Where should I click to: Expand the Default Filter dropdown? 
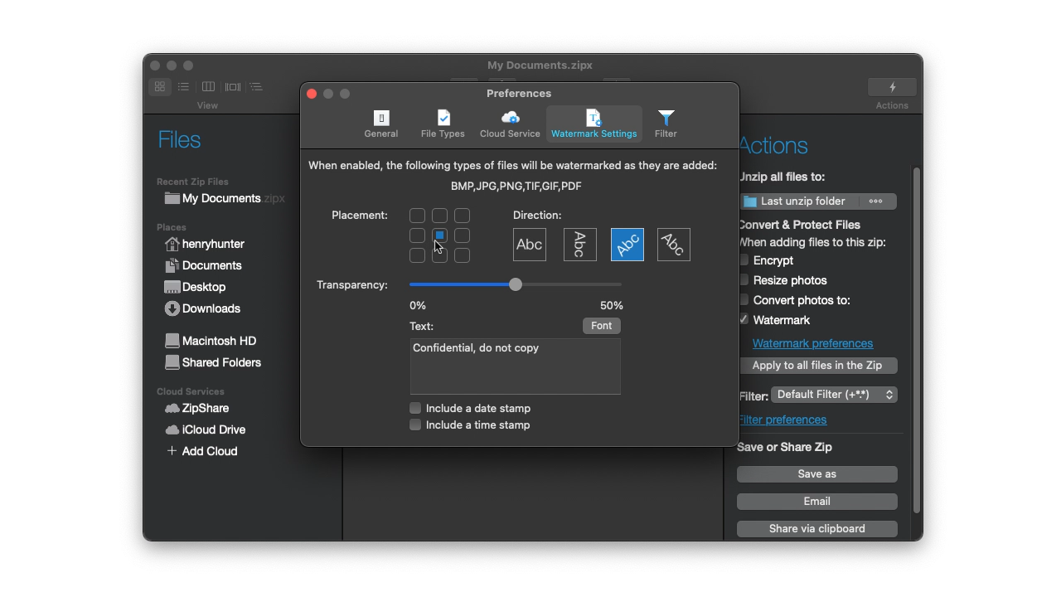click(x=834, y=395)
